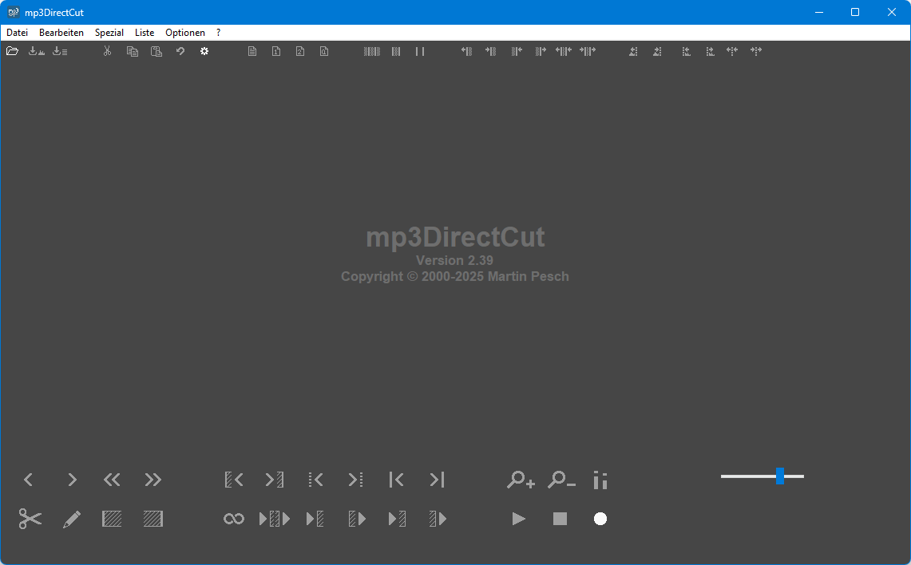Select the pencil edit tool
Image resolution: width=911 pixels, height=565 pixels.
pyautogui.click(x=72, y=519)
